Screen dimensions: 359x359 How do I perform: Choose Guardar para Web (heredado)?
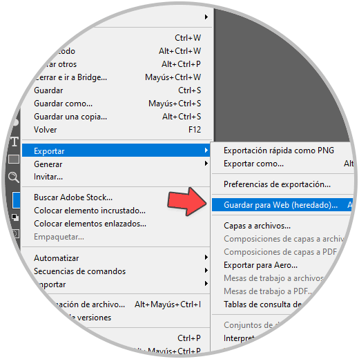point(282,205)
